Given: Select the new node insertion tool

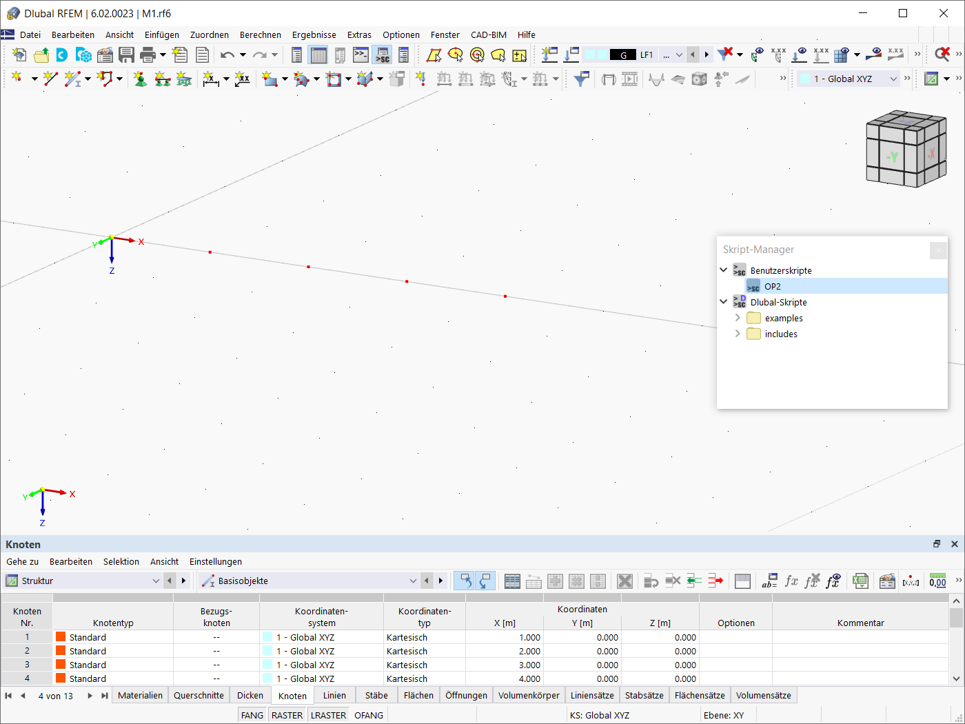Looking at the screenshot, I should (x=17, y=79).
